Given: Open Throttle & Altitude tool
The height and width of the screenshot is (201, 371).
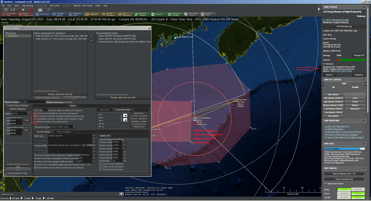Looking at the screenshot, I should click(59, 14).
